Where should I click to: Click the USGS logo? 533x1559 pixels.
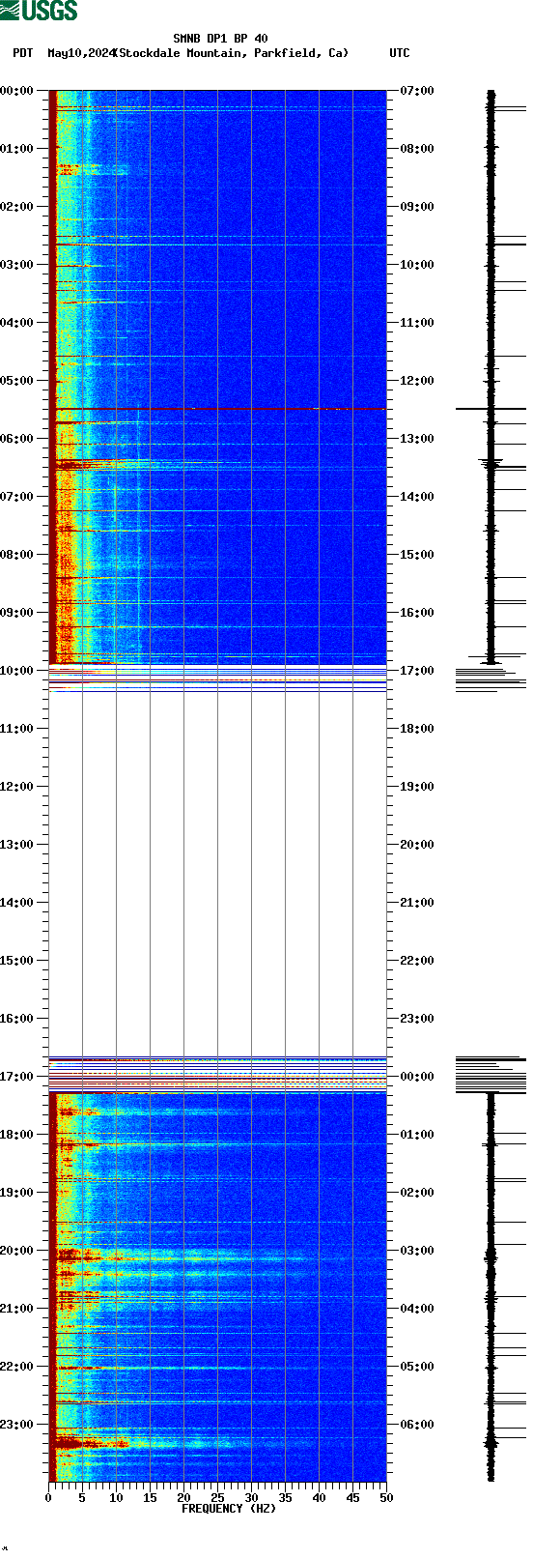coord(39,11)
